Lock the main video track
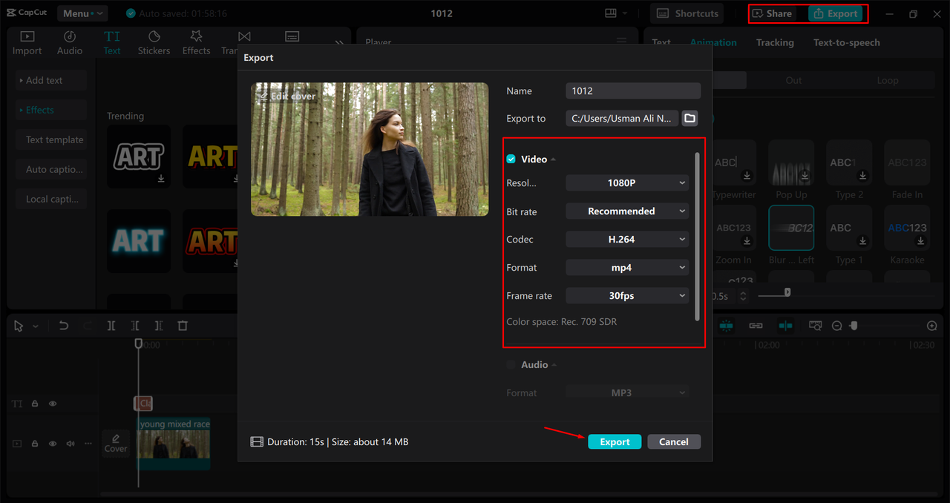Viewport: 950px width, 503px height. tap(34, 444)
